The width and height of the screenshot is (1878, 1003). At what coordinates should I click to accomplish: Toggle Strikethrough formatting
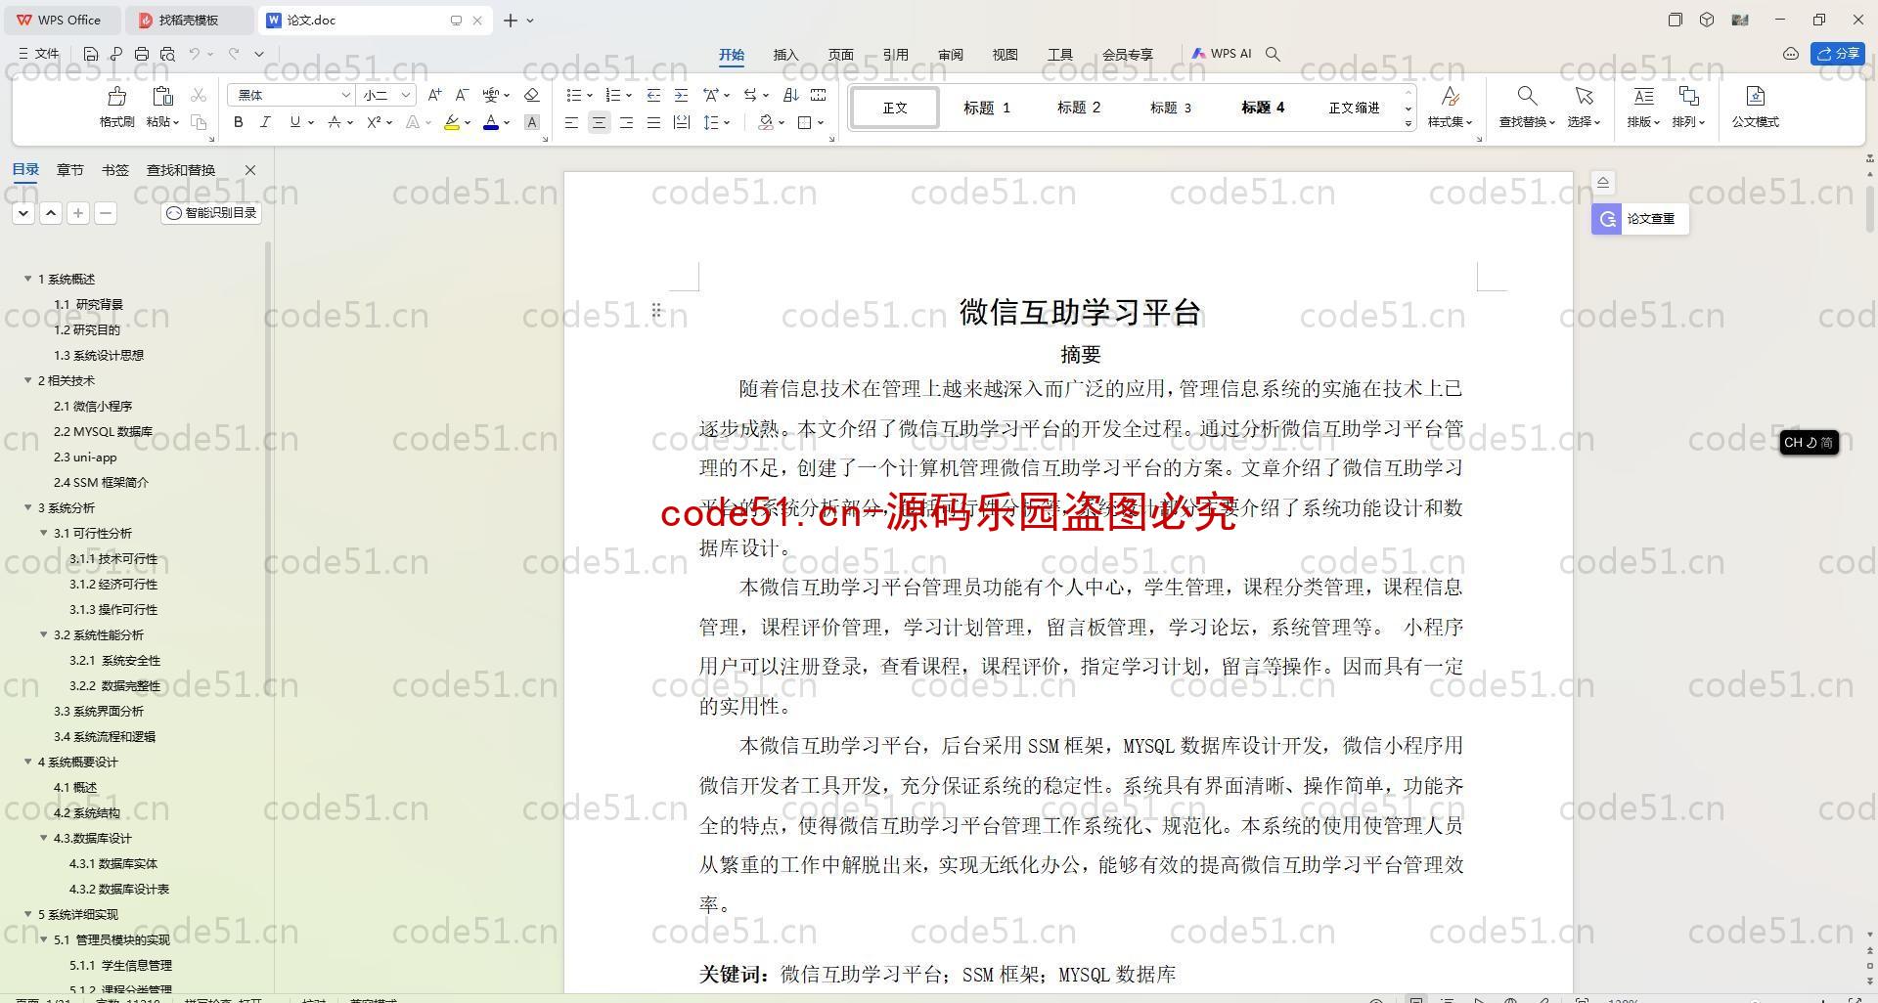click(x=335, y=122)
